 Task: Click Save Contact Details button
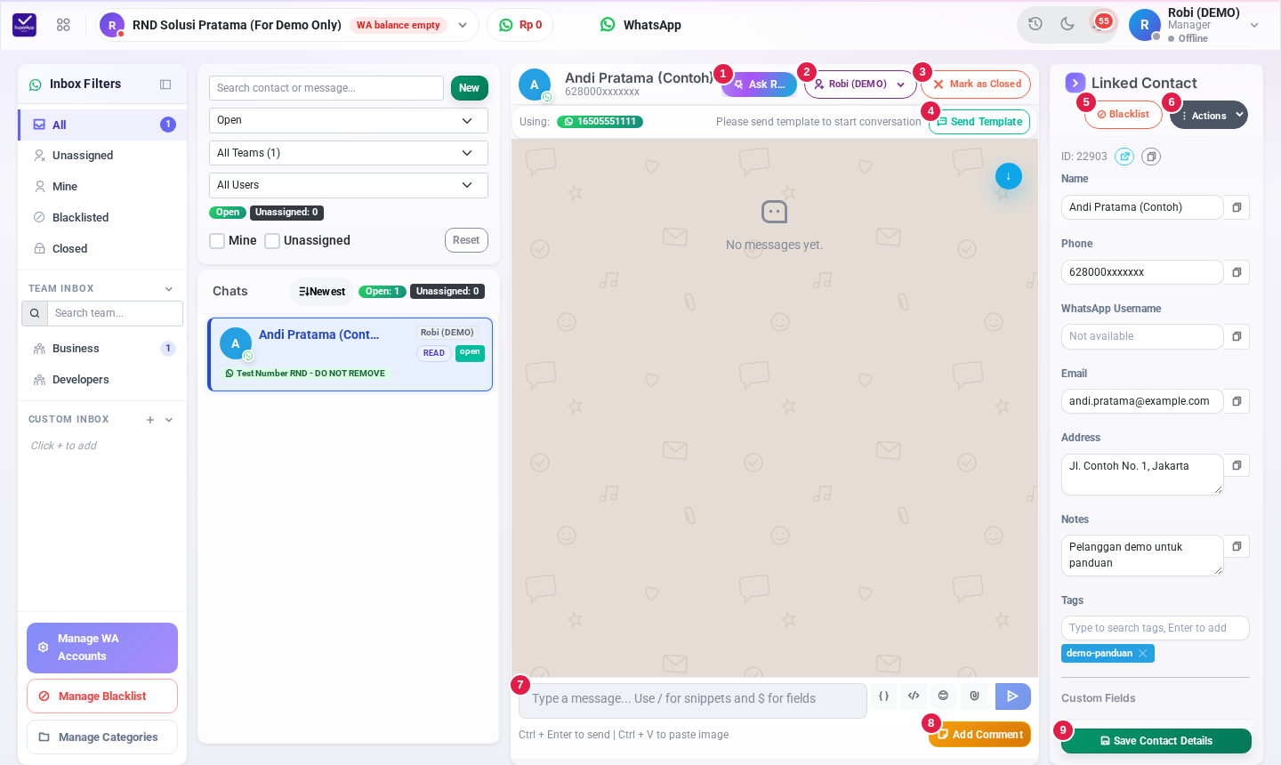[1156, 741]
